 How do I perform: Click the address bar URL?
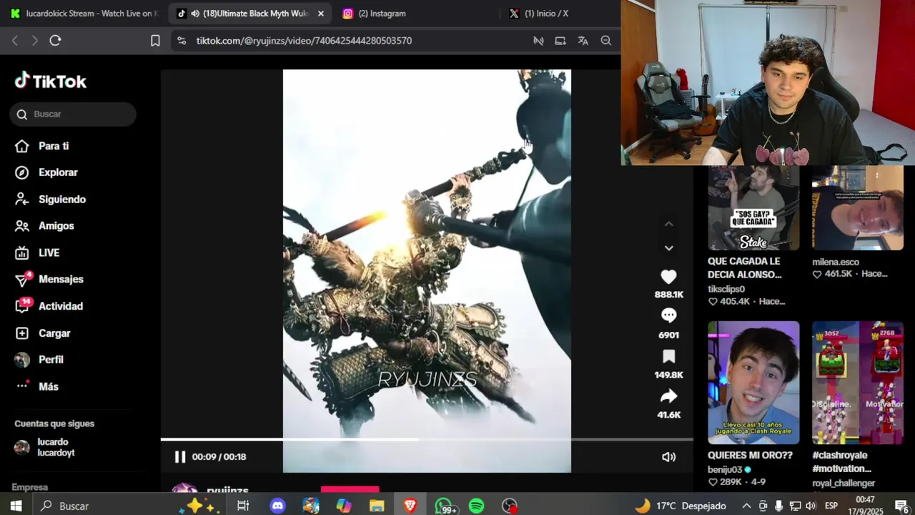pyautogui.click(x=304, y=41)
